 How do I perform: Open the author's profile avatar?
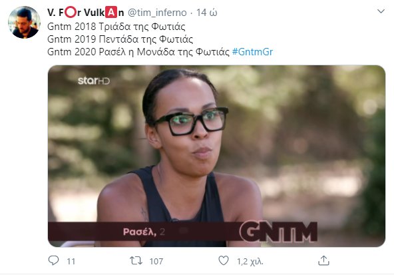click(x=24, y=23)
